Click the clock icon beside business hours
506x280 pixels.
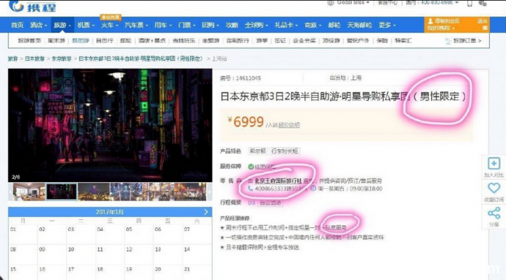[313, 188]
